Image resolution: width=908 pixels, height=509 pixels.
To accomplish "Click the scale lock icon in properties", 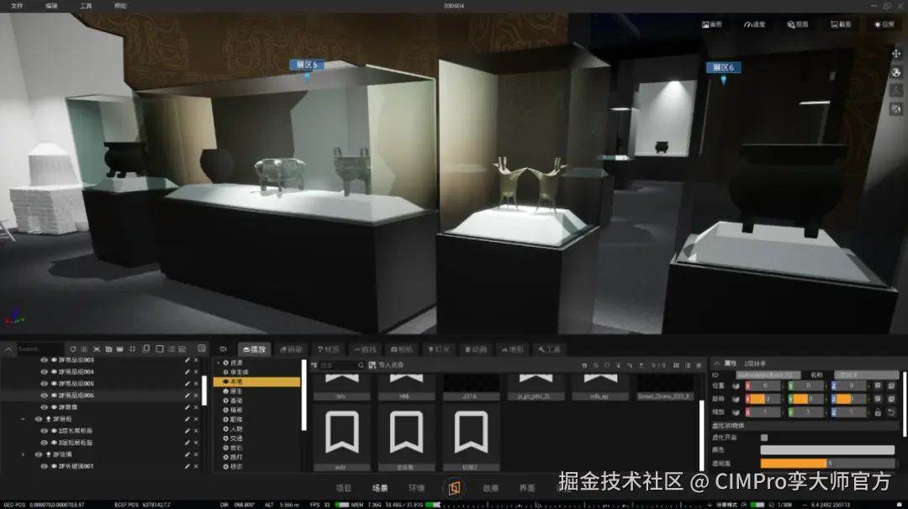I will 878,412.
